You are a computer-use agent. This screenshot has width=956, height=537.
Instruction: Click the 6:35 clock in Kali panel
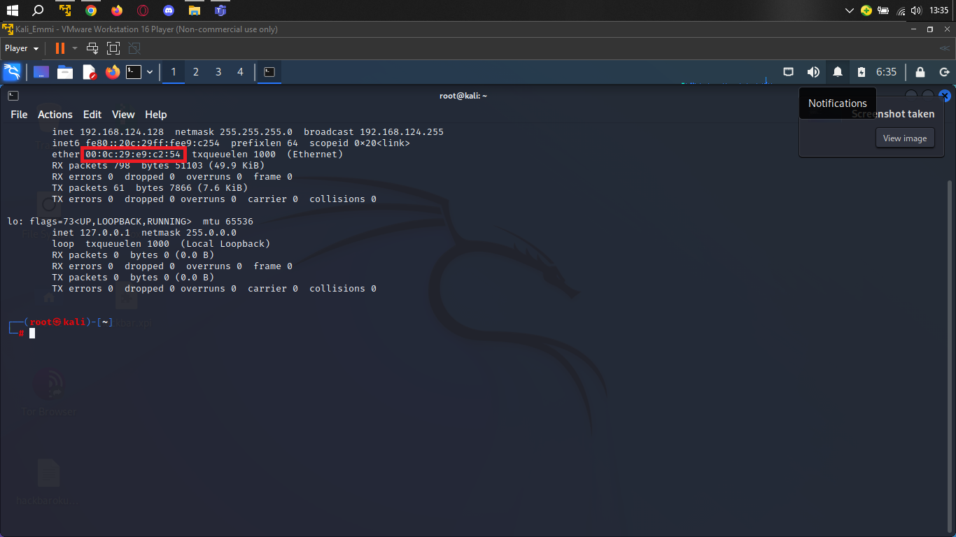886,72
